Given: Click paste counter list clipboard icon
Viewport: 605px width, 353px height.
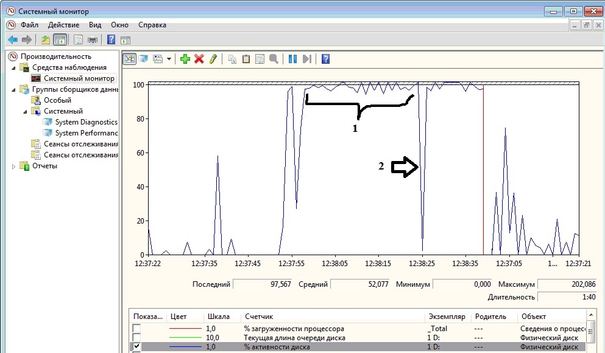Looking at the screenshot, I should pyautogui.click(x=246, y=59).
